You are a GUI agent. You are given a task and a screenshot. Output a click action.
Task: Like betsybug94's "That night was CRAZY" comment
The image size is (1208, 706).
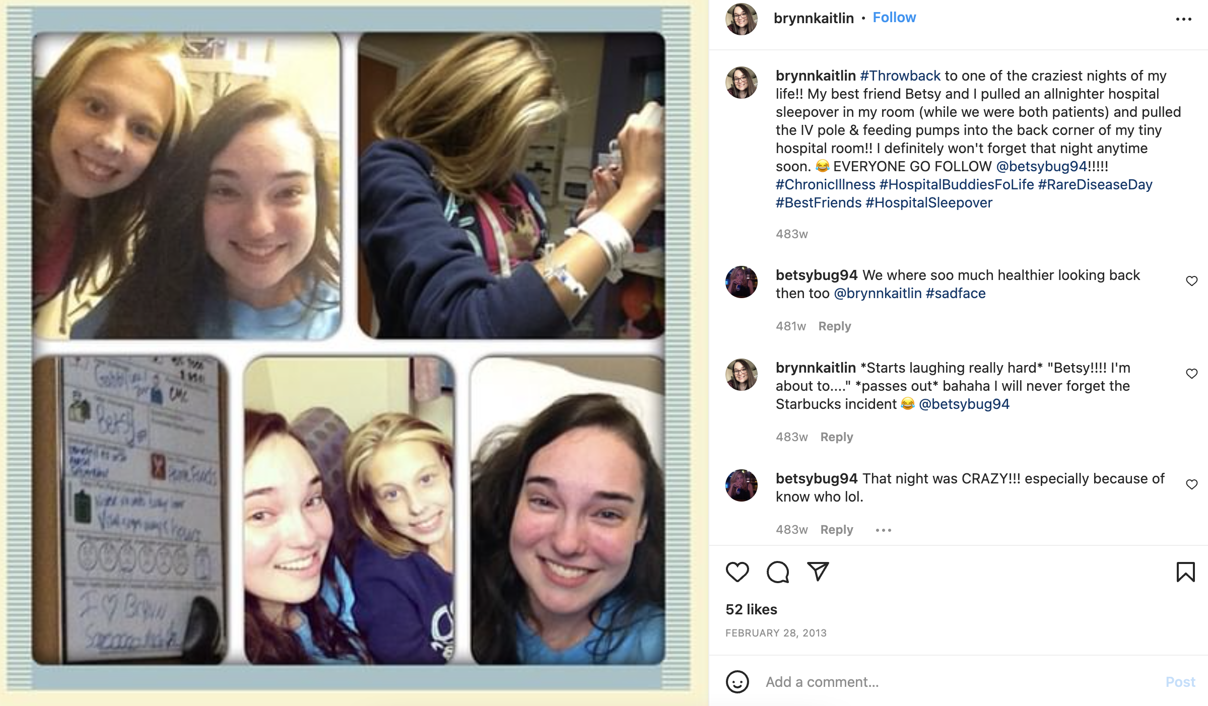point(1191,484)
